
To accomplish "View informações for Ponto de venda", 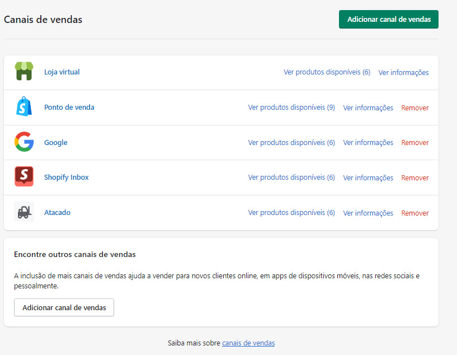I will click(368, 107).
